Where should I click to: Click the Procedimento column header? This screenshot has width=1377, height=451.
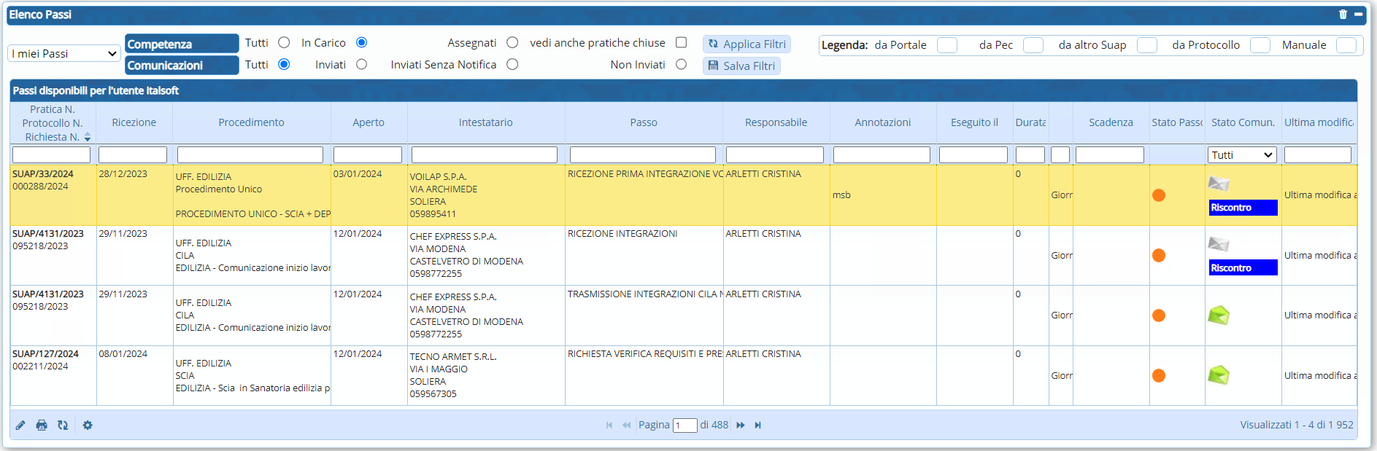[x=251, y=122]
